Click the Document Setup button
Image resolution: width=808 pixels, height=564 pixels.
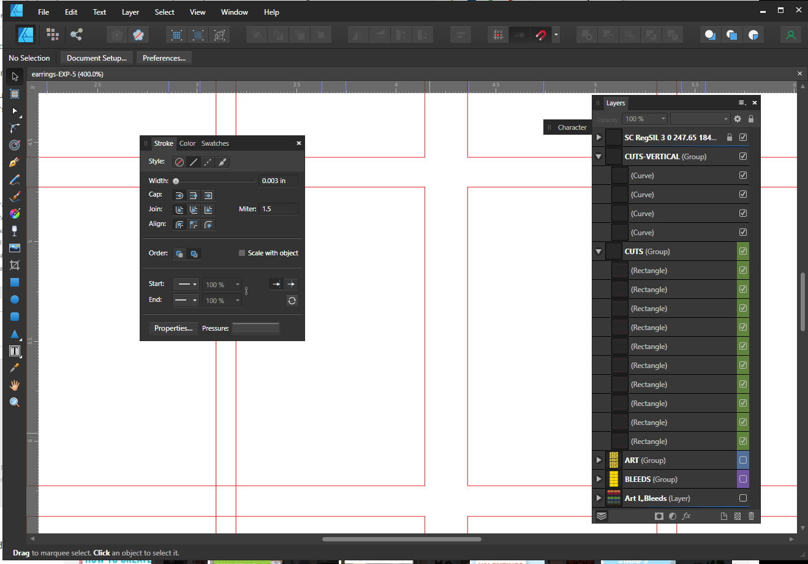click(97, 58)
